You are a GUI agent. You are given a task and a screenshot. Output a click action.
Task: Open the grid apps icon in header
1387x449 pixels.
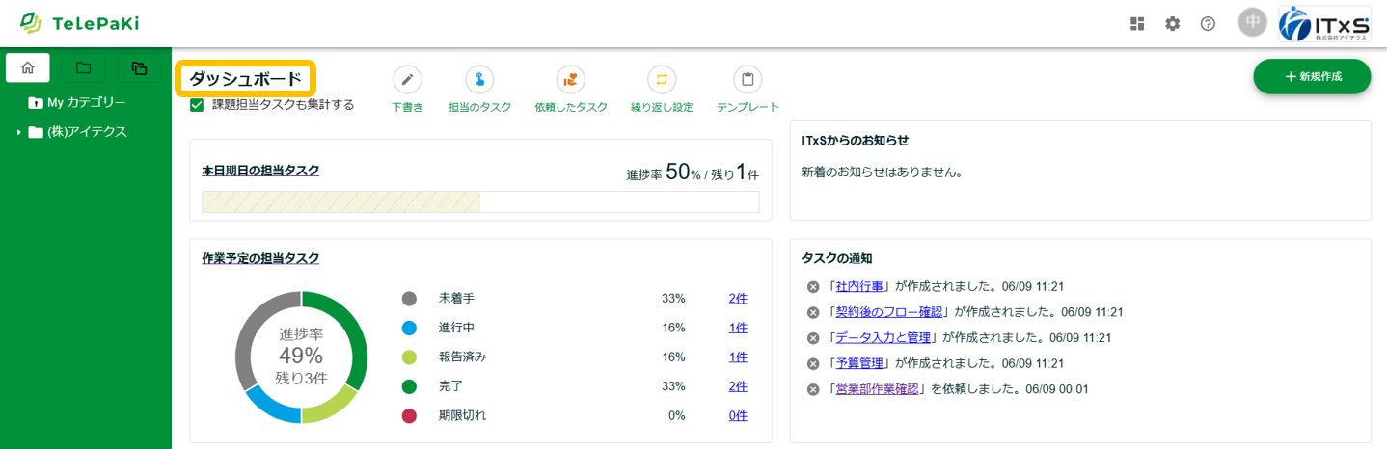point(1137,24)
